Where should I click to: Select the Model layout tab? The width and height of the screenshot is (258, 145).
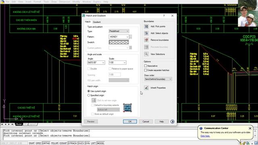[x=19, y=124]
